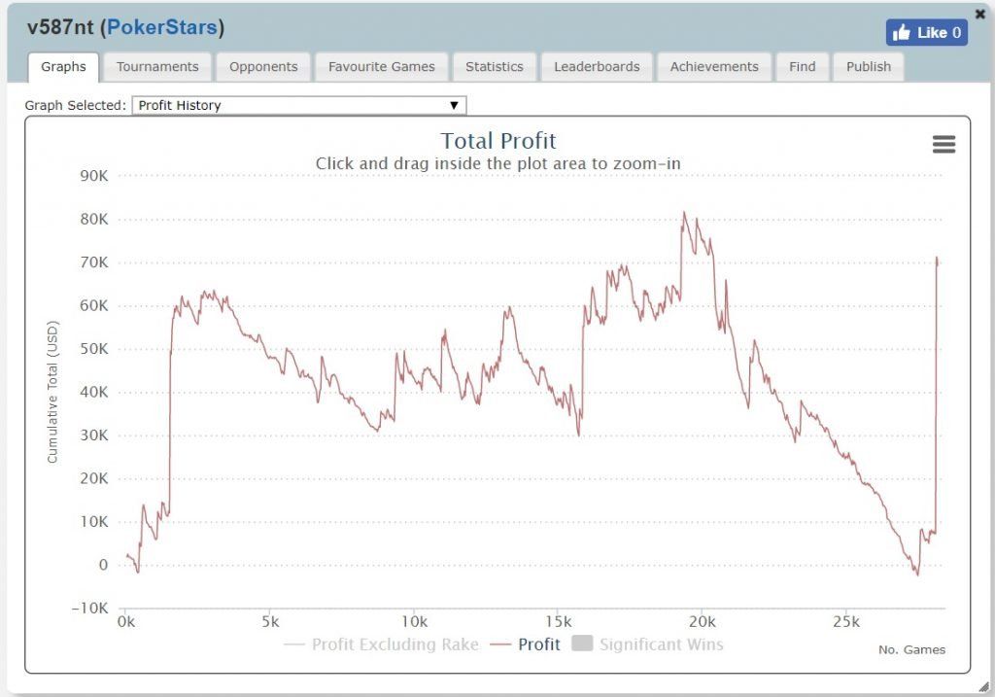The image size is (995, 697).
Task: Click the zoom-in hint subtitle text
Action: point(498,163)
